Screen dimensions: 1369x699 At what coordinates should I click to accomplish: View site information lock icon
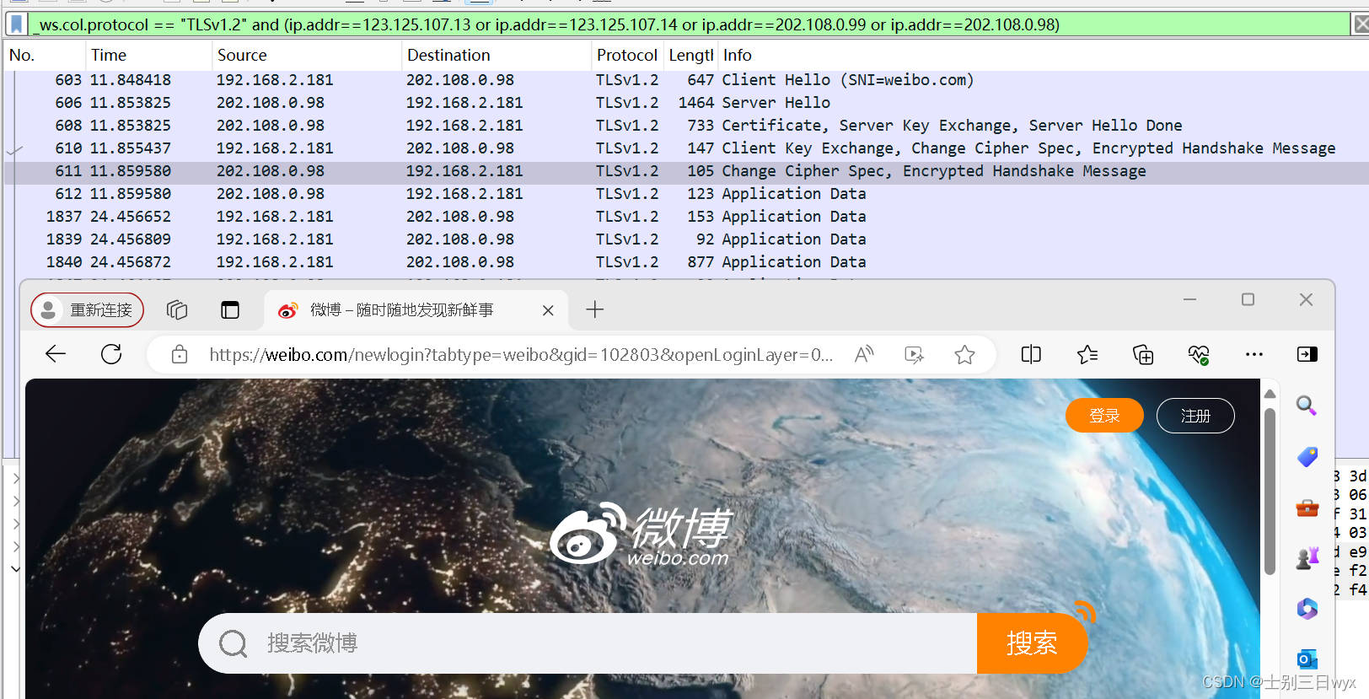pyautogui.click(x=180, y=355)
